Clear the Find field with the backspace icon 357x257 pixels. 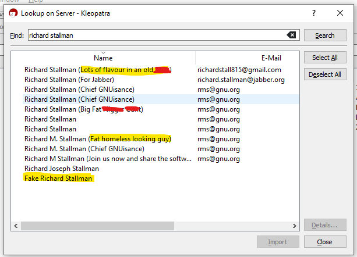[291, 35]
